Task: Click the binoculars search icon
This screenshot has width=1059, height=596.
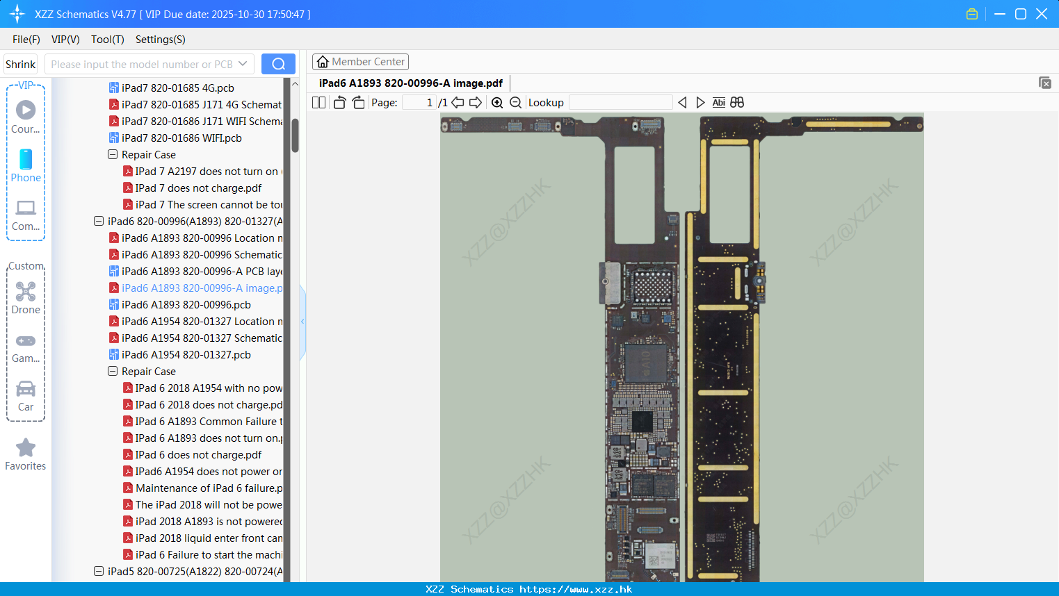Action: click(737, 102)
